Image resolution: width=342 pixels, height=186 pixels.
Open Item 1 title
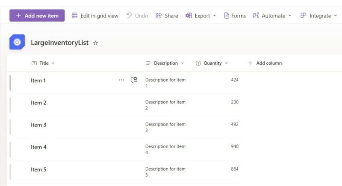38,80
